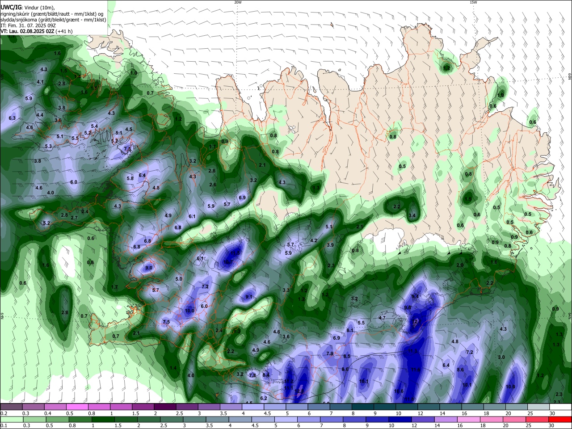
Task: Click the '10.7' precipitation value
Action: pyautogui.click(x=228, y=262)
